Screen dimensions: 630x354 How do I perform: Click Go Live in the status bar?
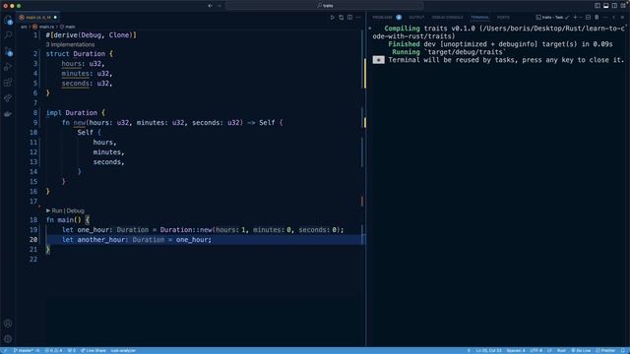(x=581, y=350)
